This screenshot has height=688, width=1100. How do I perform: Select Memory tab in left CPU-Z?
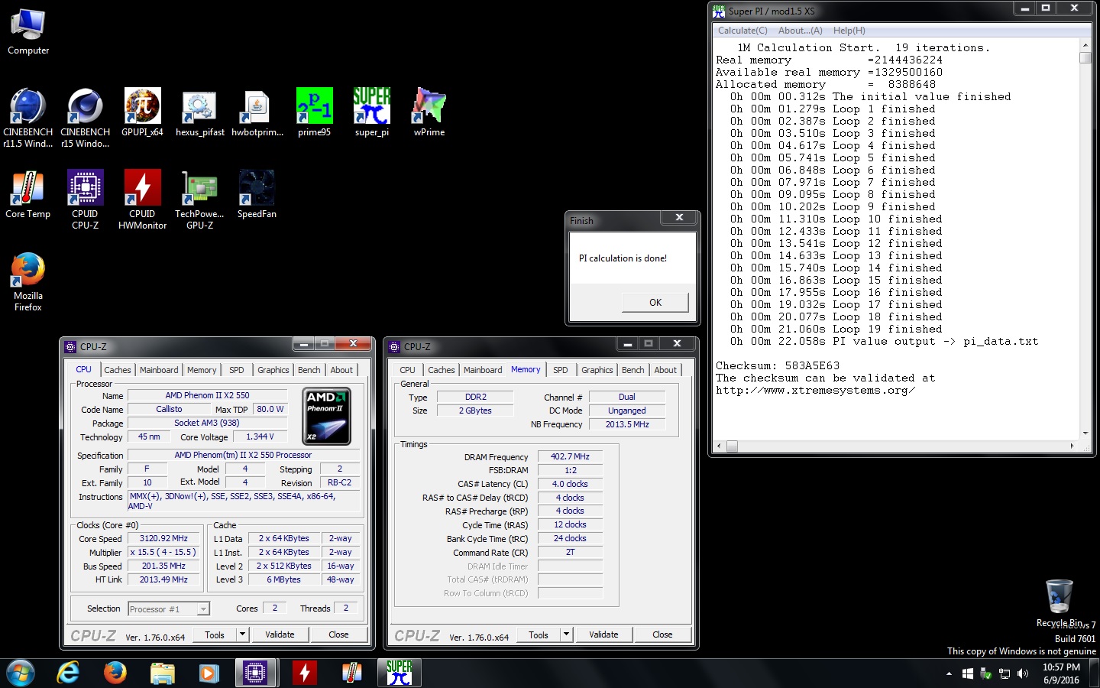coord(202,370)
